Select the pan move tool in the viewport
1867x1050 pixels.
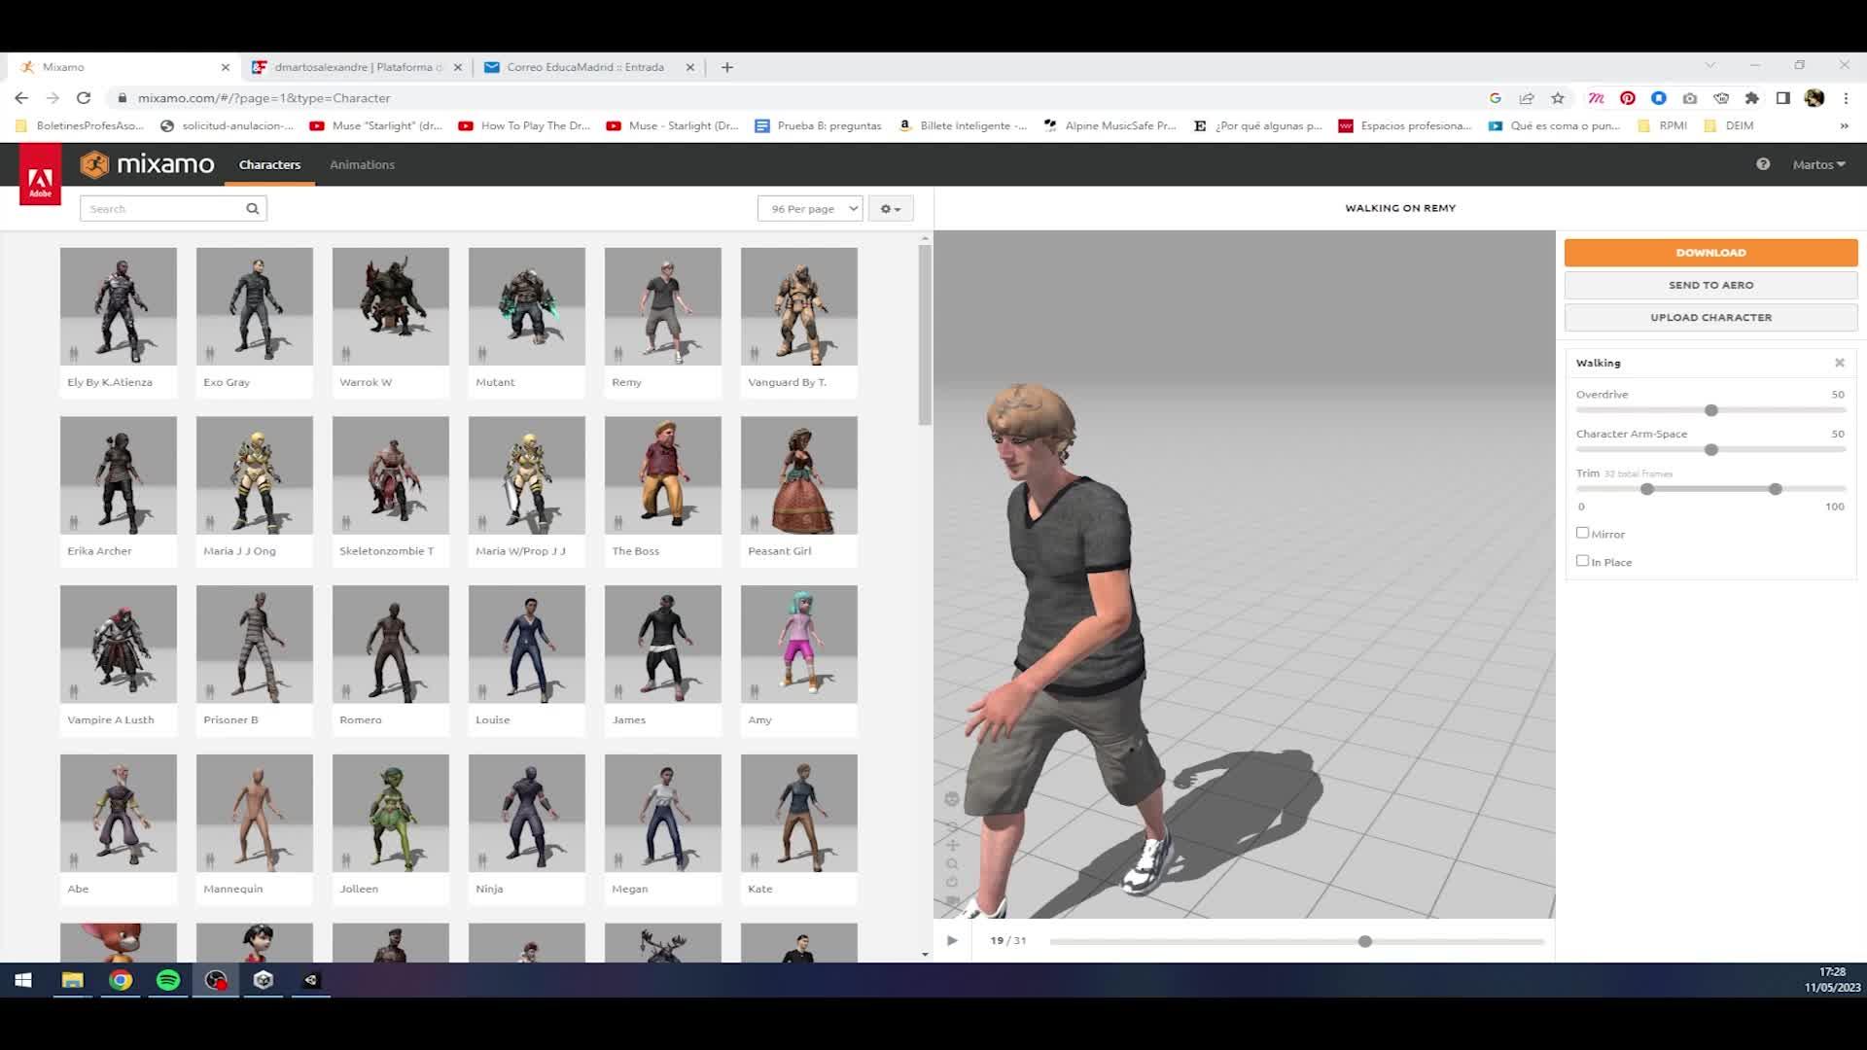pos(952,845)
